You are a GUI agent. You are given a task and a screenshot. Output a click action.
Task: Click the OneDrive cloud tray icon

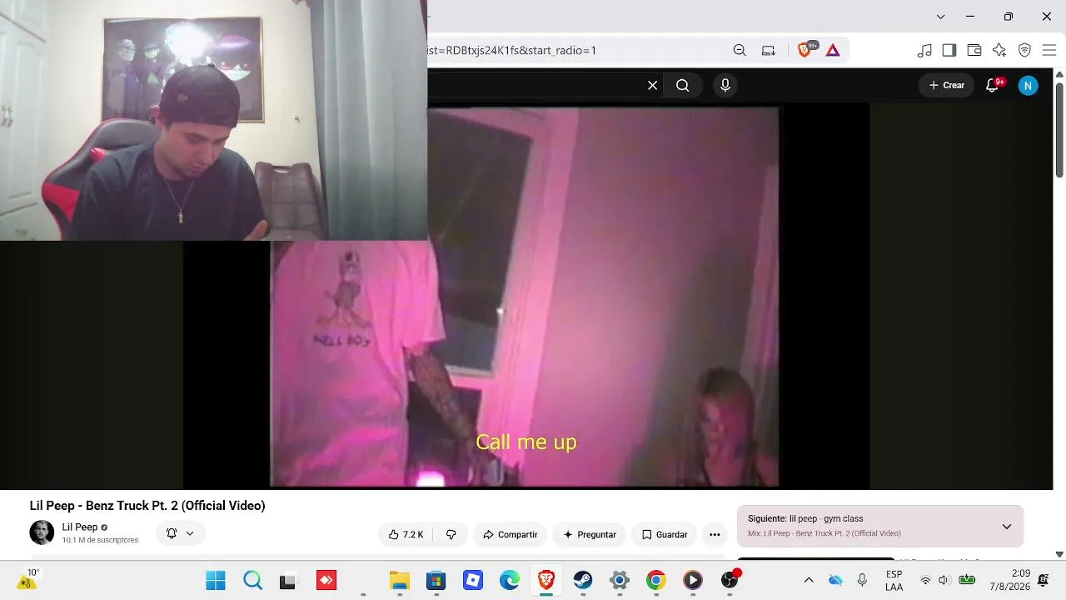(835, 580)
